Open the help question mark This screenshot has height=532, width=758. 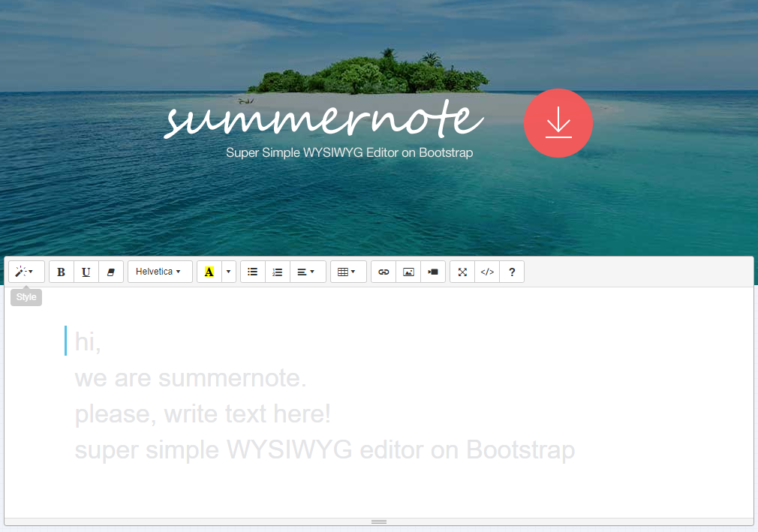click(511, 272)
